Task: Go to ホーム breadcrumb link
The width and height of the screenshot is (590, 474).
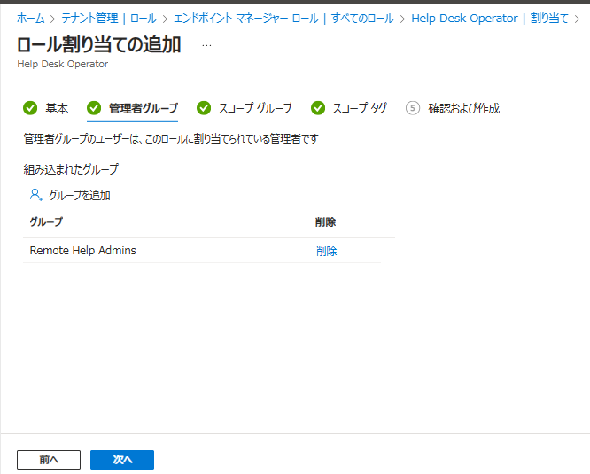Action: click(30, 18)
